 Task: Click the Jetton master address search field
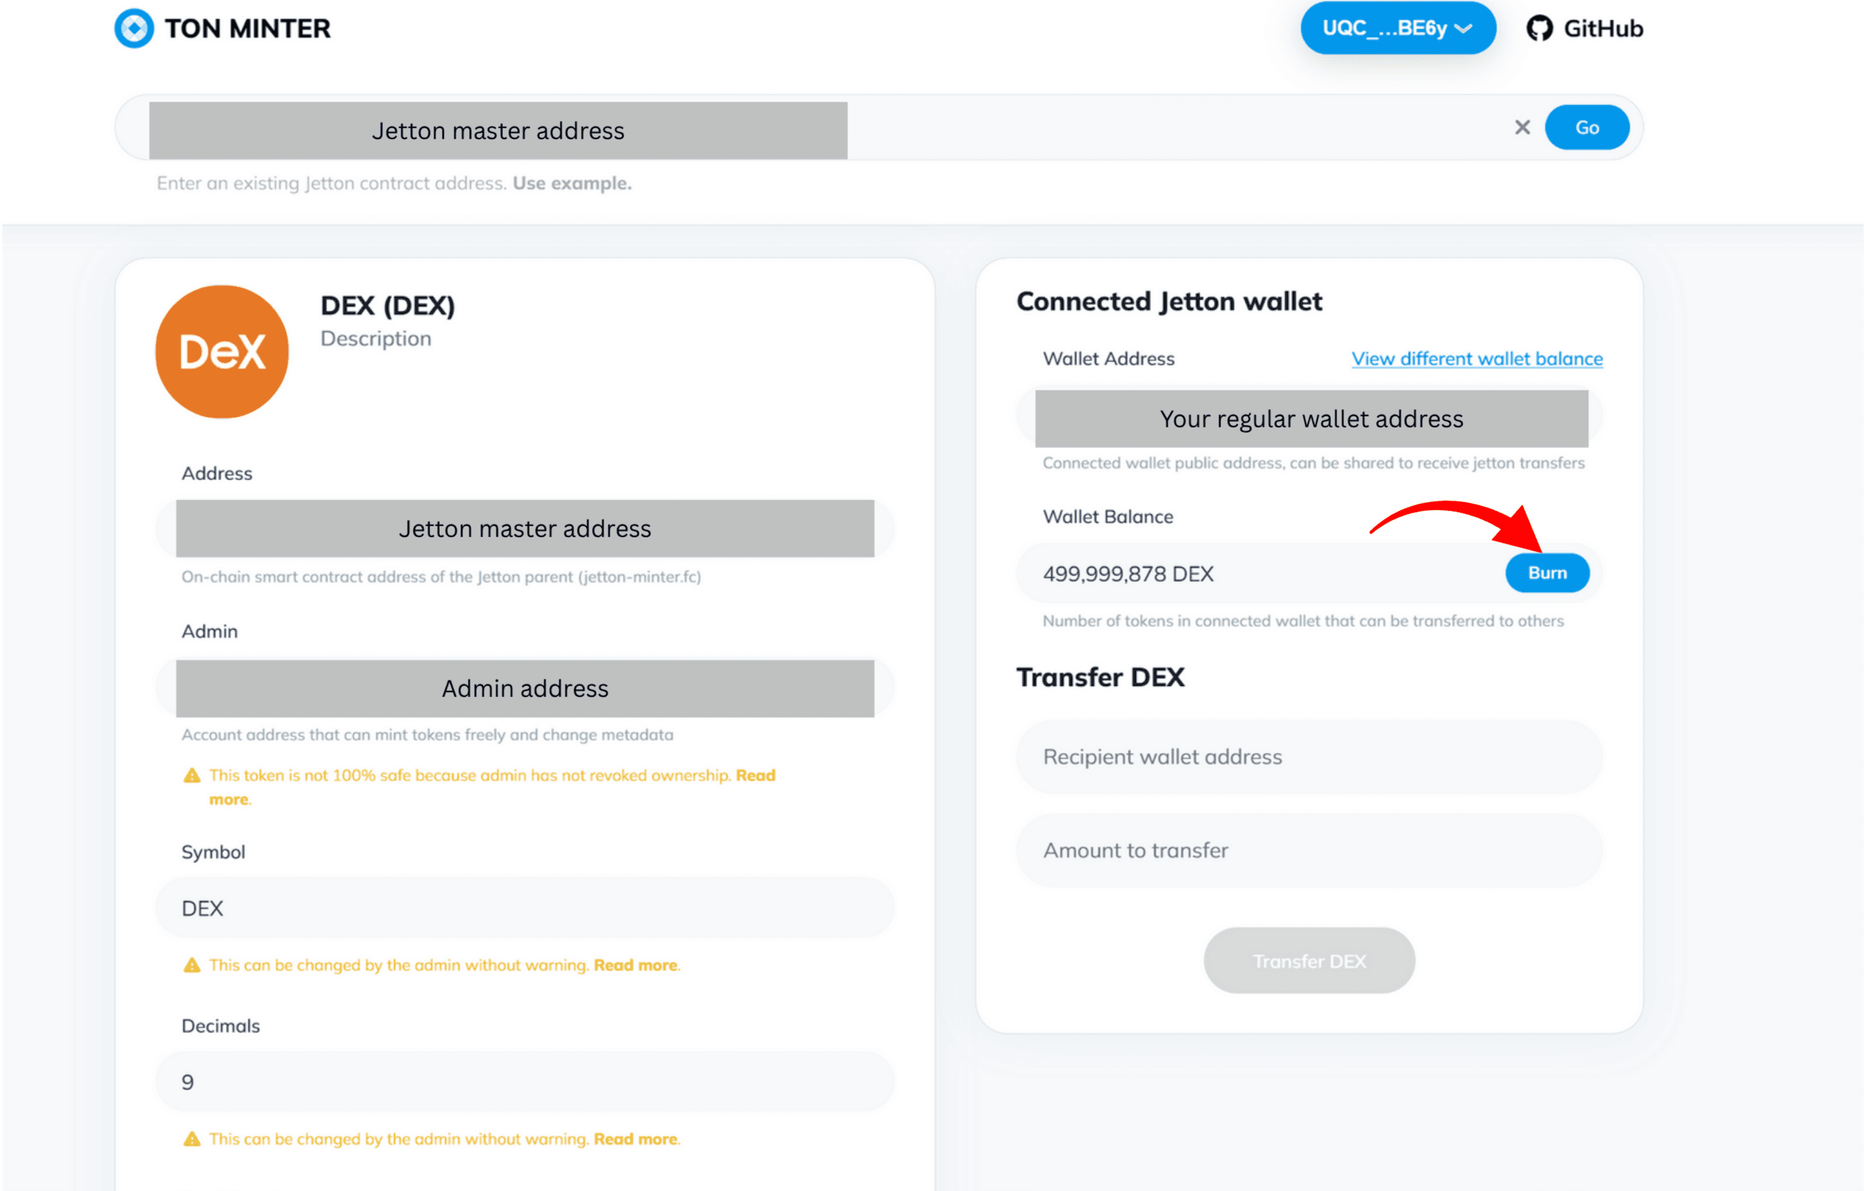pos(813,128)
